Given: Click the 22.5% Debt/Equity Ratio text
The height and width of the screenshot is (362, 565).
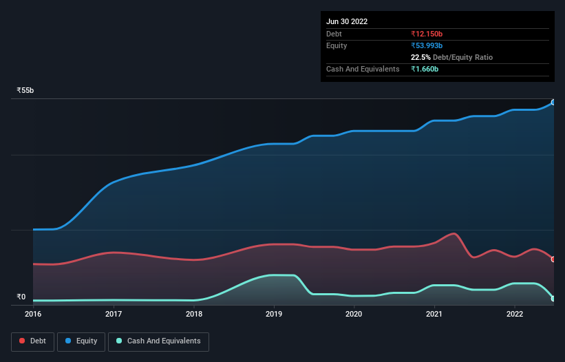Looking at the screenshot, I should coord(452,57).
